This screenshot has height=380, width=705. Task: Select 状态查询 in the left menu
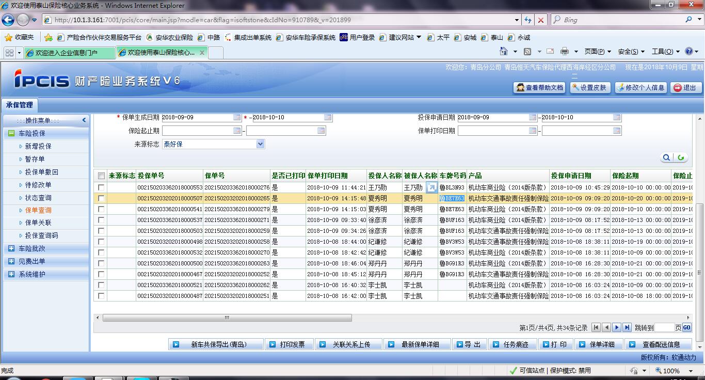38,198
